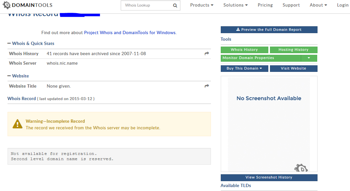
Task: Click share arrow in Website Title row
Action: [207, 86]
